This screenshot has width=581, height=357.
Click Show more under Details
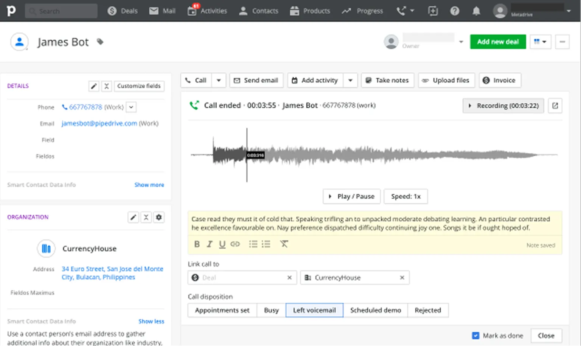[x=149, y=185]
